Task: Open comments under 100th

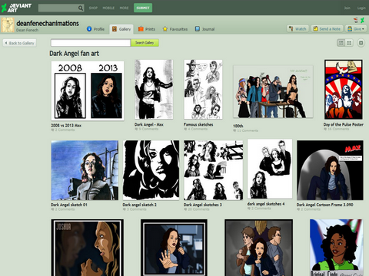Action: (246, 130)
